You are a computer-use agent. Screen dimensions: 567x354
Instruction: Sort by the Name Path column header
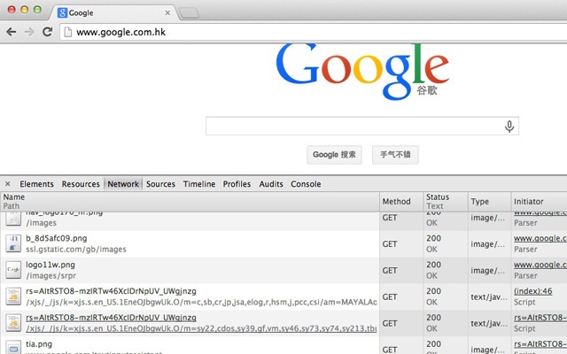point(190,202)
